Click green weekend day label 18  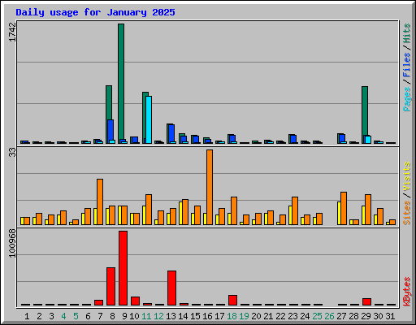coord(232,316)
